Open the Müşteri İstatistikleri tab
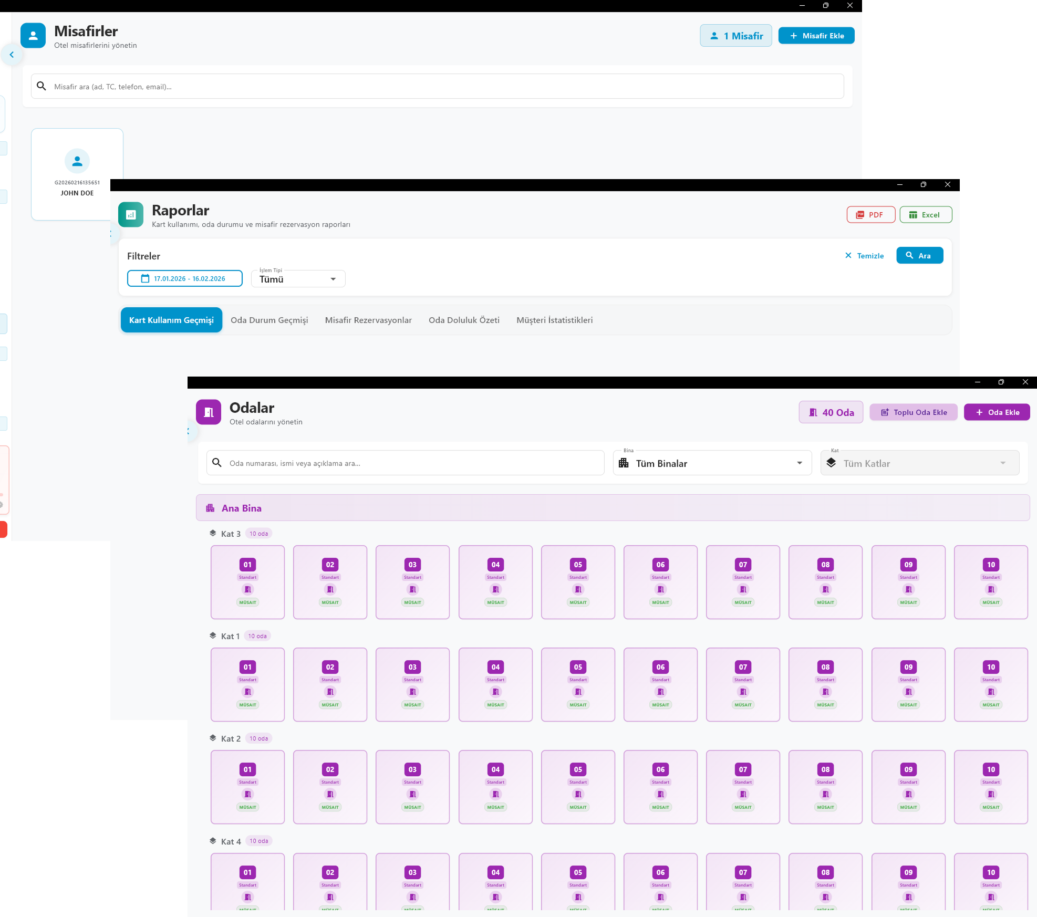1037x917 pixels. click(554, 320)
